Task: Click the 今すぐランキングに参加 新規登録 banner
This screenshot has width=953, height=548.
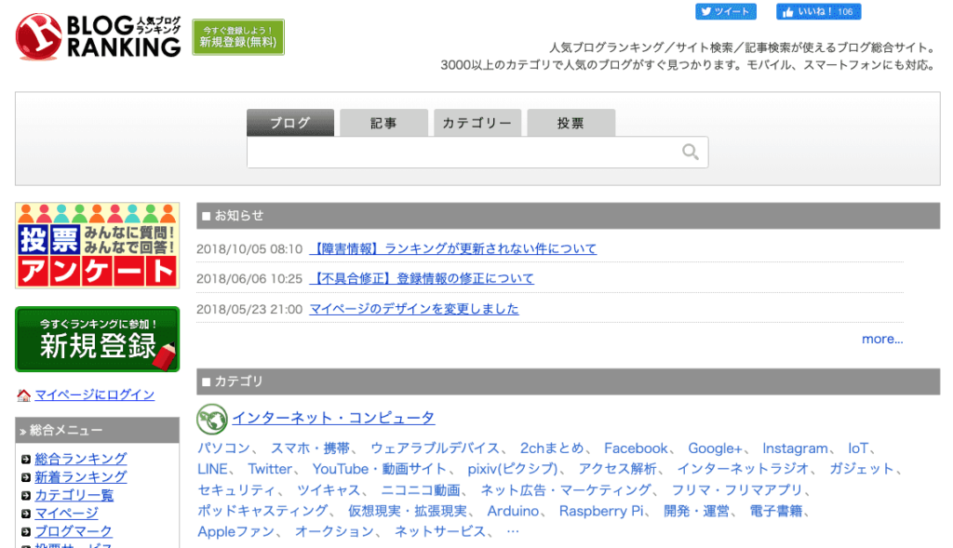Action: [97, 339]
